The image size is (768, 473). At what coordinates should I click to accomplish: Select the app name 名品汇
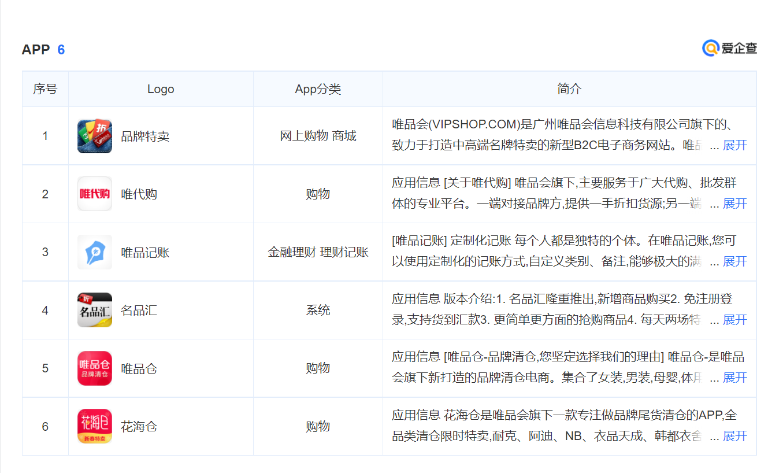tap(139, 311)
